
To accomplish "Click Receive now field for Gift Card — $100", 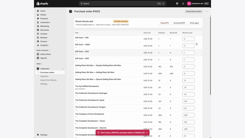I will coord(188,46).
